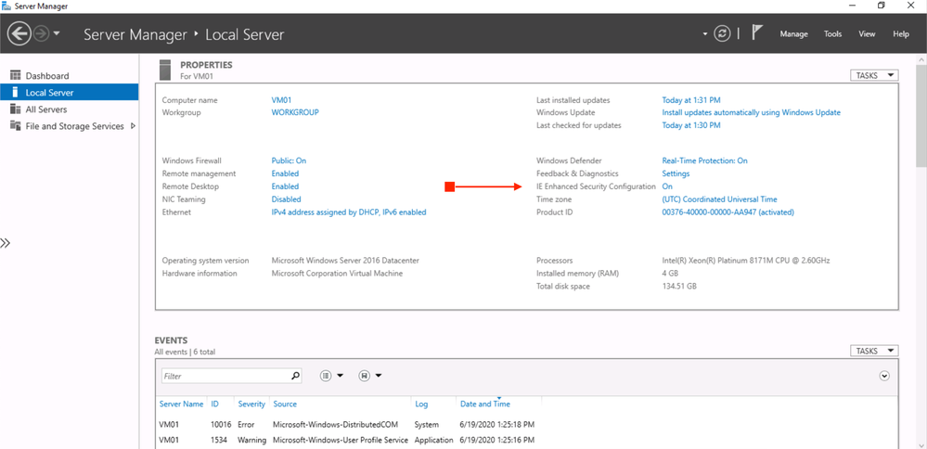The height and width of the screenshot is (449, 927).
Task: Click the Product ID activated link
Action: tap(727, 212)
